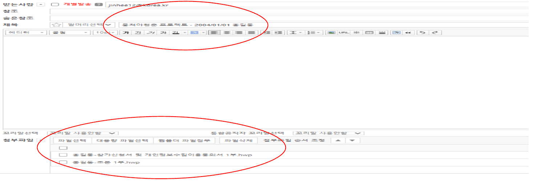
Task: Click the URL link insert icon
Action: coord(343,33)
